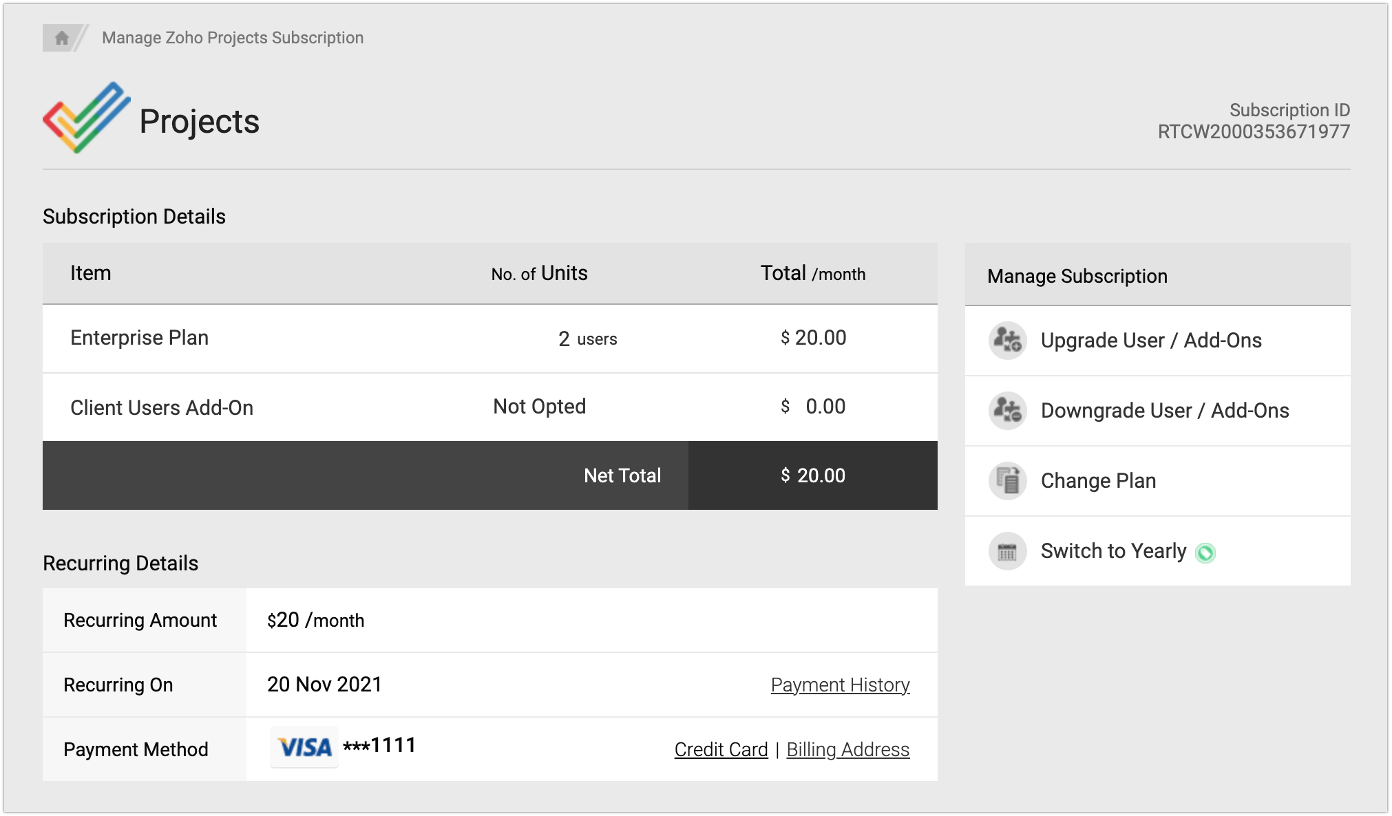Click the Change Plan document icon
The image size is (1392, 816).
point(1008,480)
